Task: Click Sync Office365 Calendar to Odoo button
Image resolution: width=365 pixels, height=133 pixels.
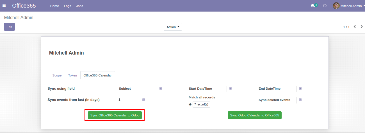Action: (115, 115)
